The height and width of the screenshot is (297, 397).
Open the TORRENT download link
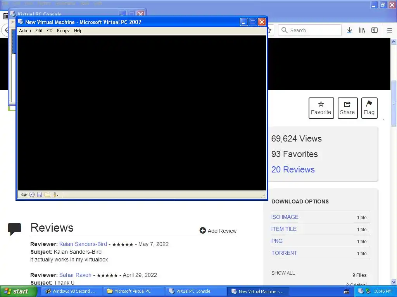click(284, 253)
